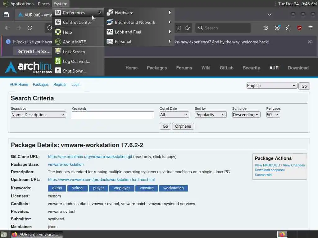Screen dimensions: 318x238
Task: Click the ovftool keyword tag
Action: click(x=77, y=188)
